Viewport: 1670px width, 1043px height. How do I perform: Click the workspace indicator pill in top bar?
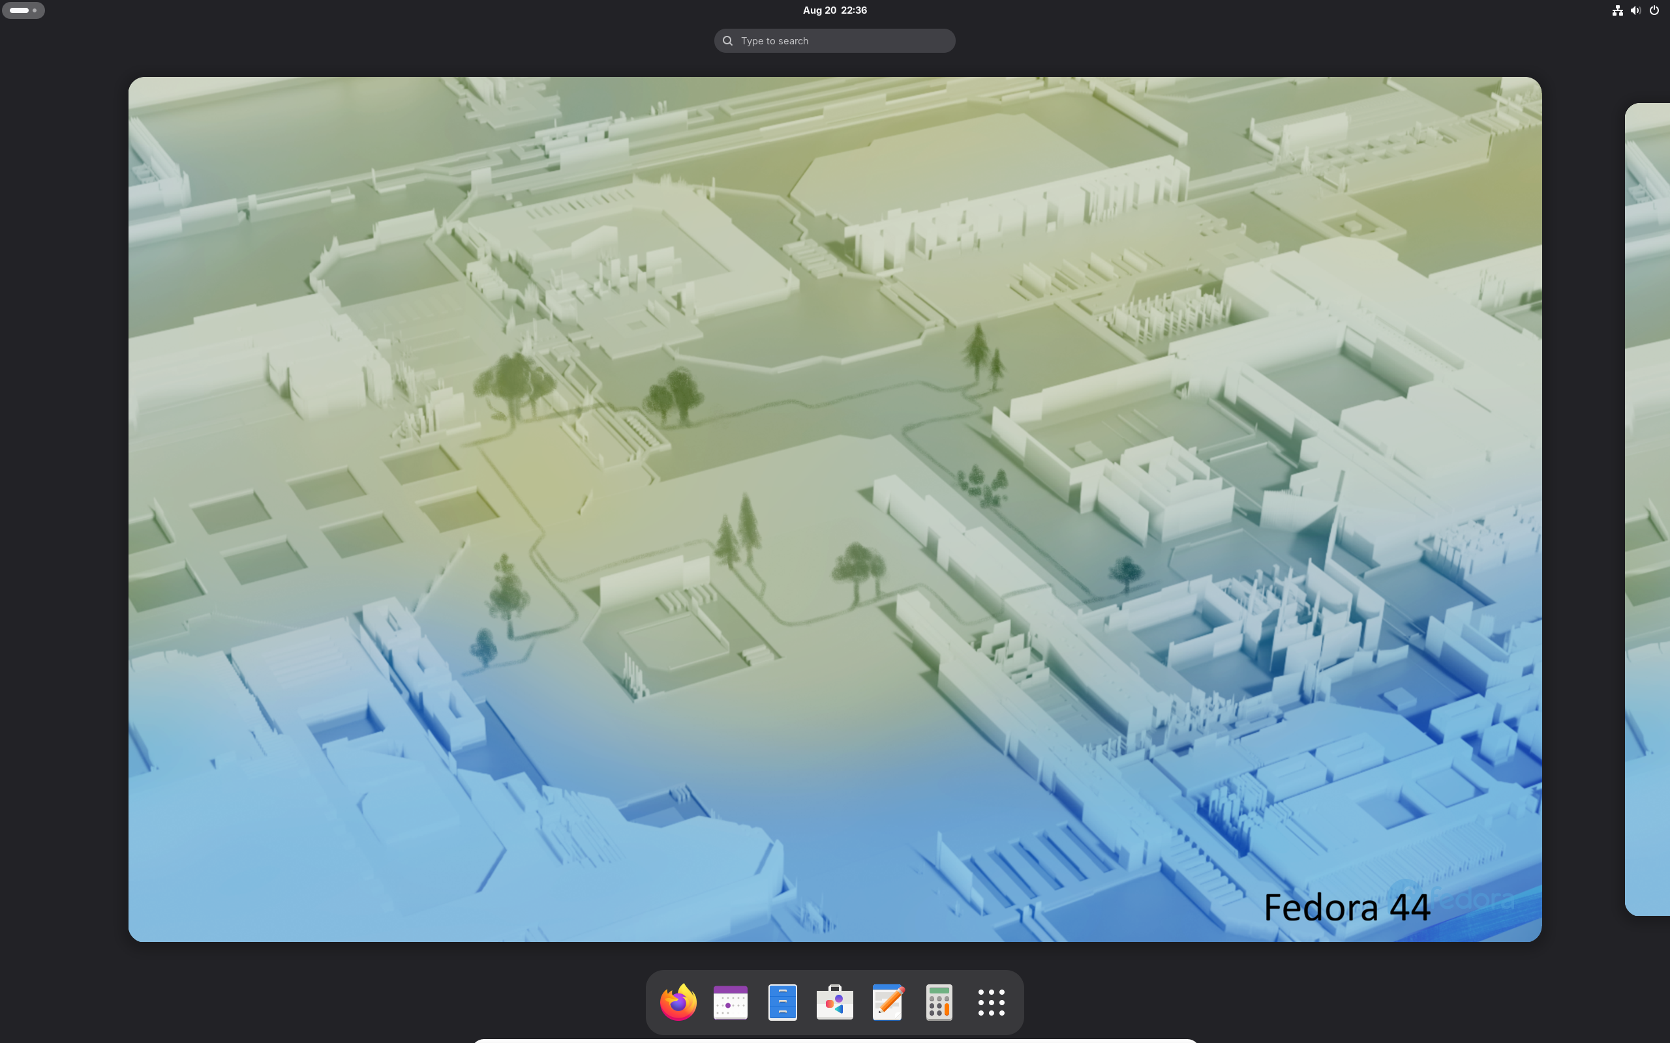(23, 10)
